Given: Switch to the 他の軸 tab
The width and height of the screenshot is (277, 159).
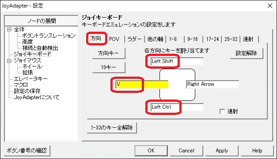Looking at the screenshot, I should point(155,39).
